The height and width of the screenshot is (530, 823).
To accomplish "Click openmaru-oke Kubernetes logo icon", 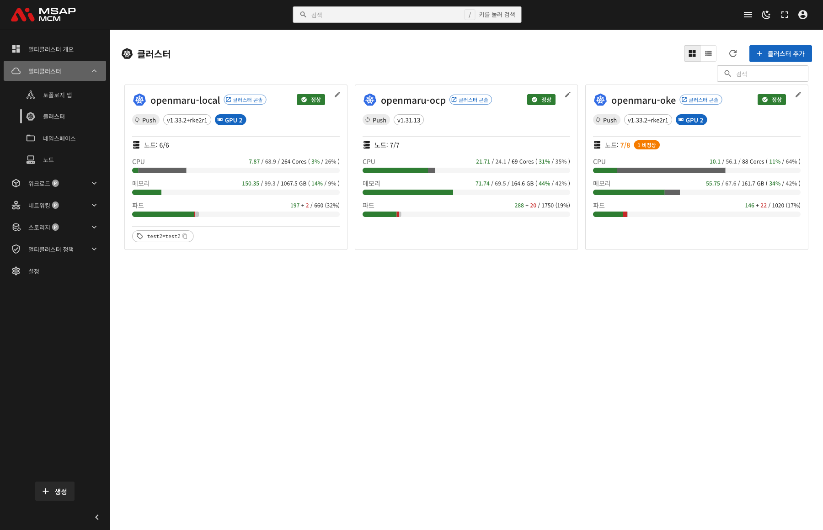I will coord(600,100).
